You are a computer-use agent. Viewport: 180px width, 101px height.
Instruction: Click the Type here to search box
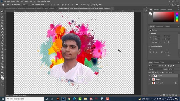[25, 99]
